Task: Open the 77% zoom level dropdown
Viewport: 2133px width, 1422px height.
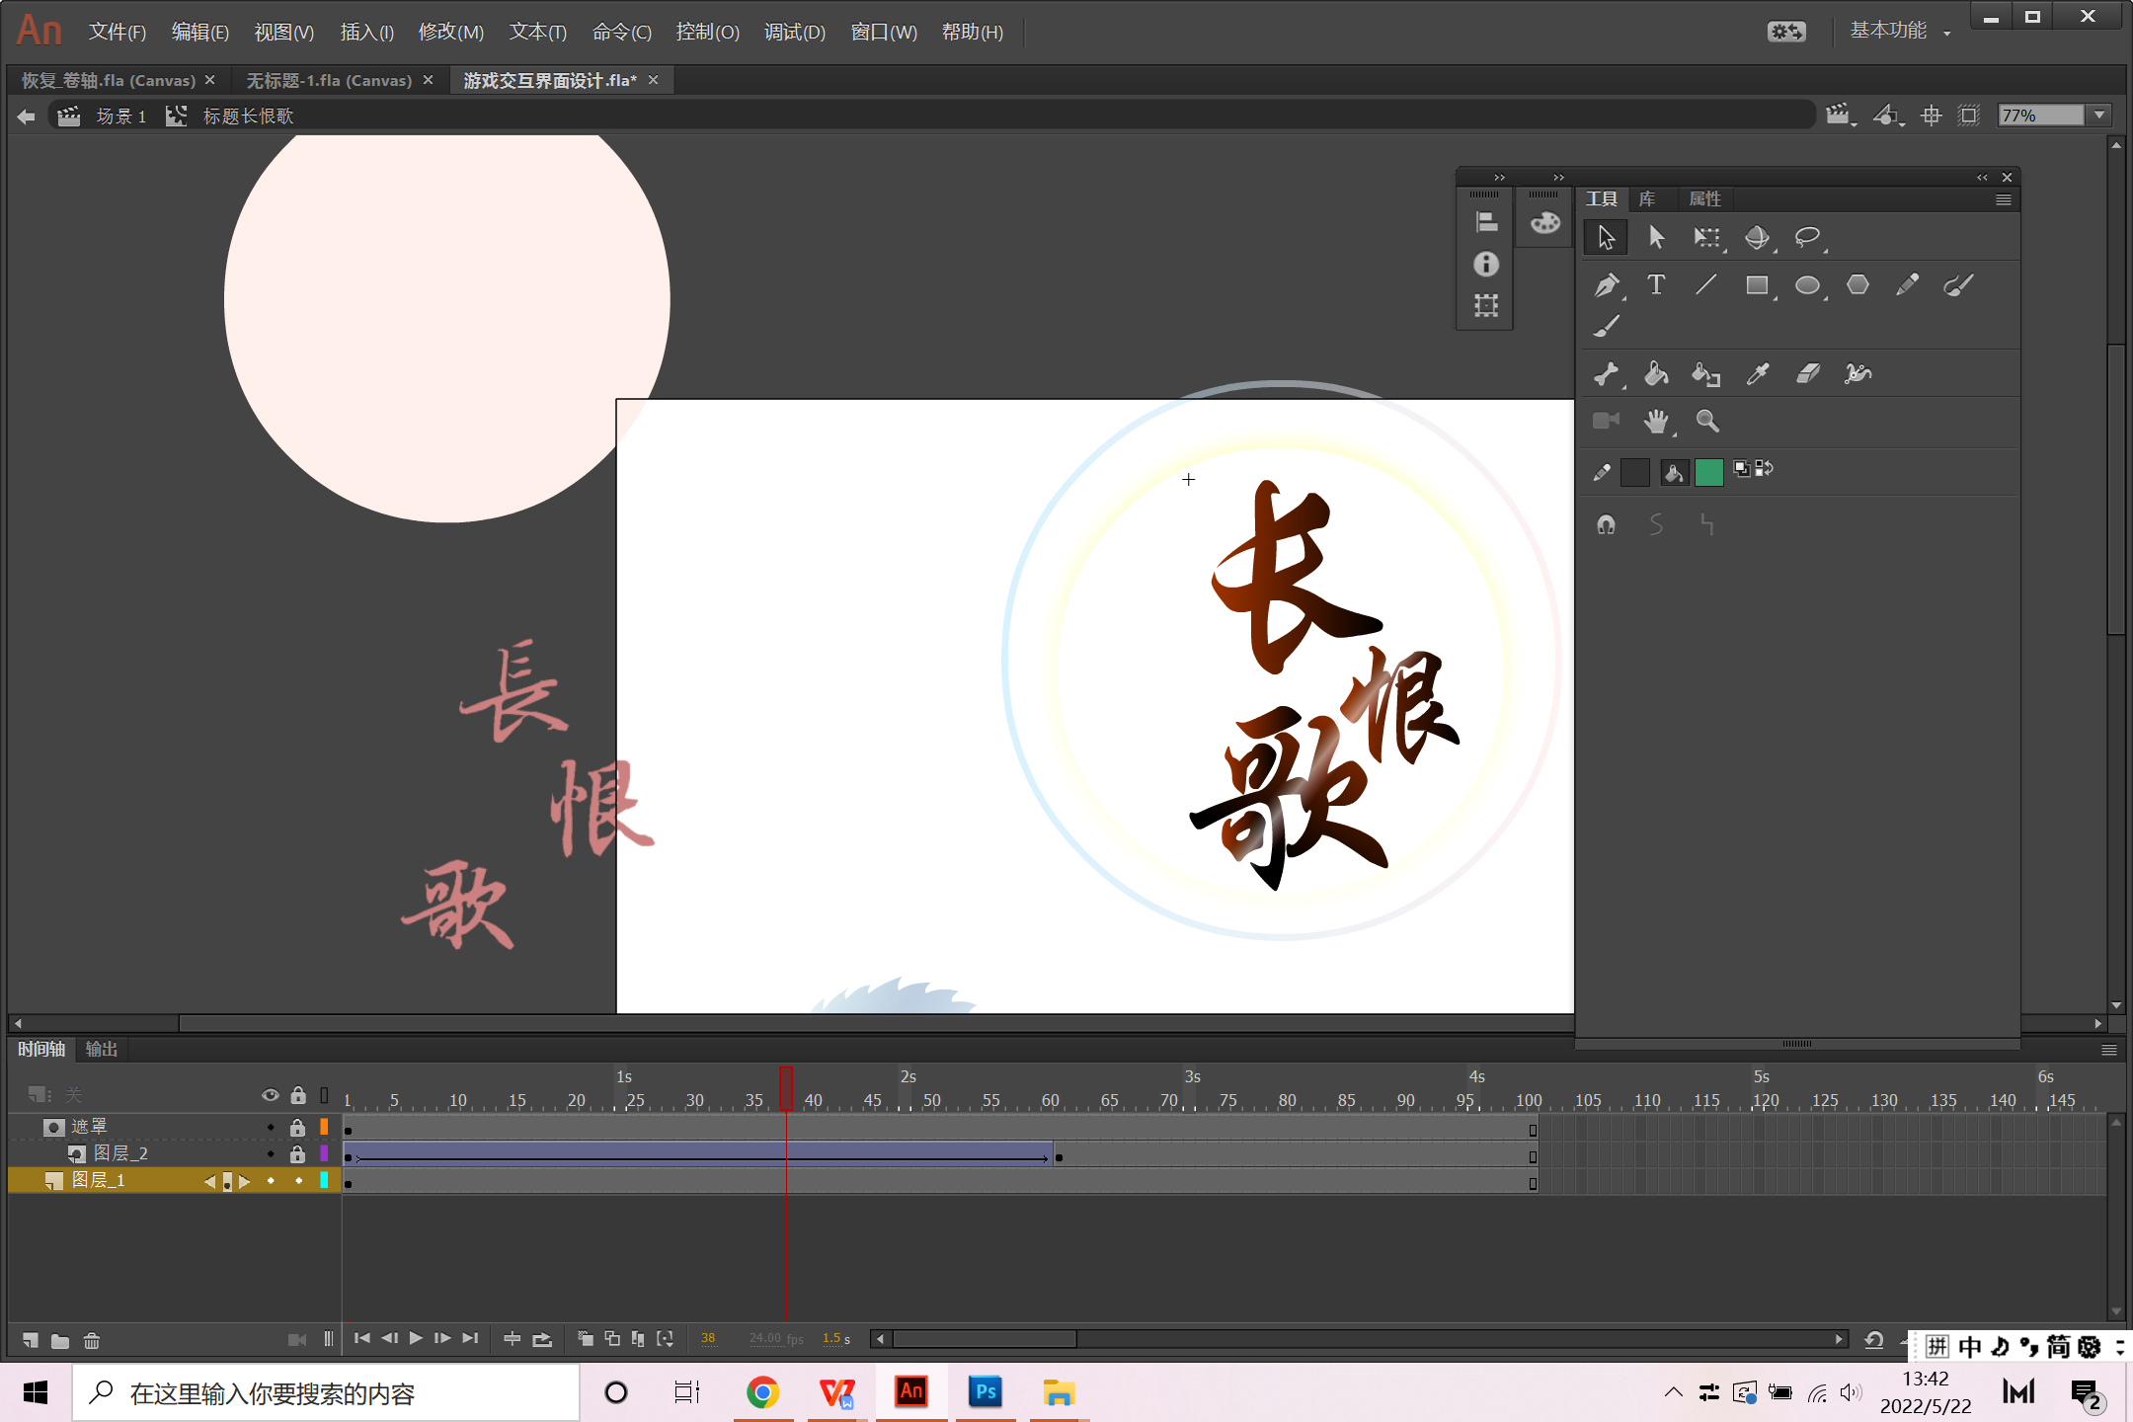Action: [2099, 116]
